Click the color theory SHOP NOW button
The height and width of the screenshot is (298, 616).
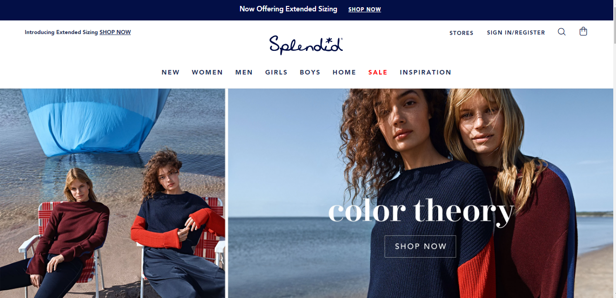click(x=421, y=246)
